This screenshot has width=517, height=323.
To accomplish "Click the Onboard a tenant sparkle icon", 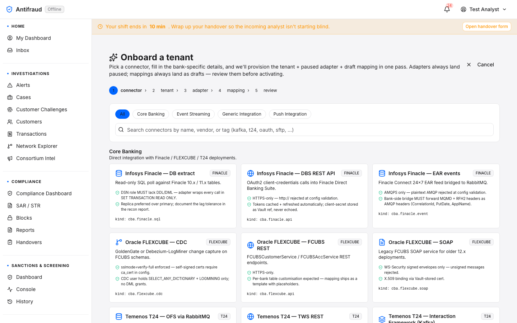I will point(113,57).
